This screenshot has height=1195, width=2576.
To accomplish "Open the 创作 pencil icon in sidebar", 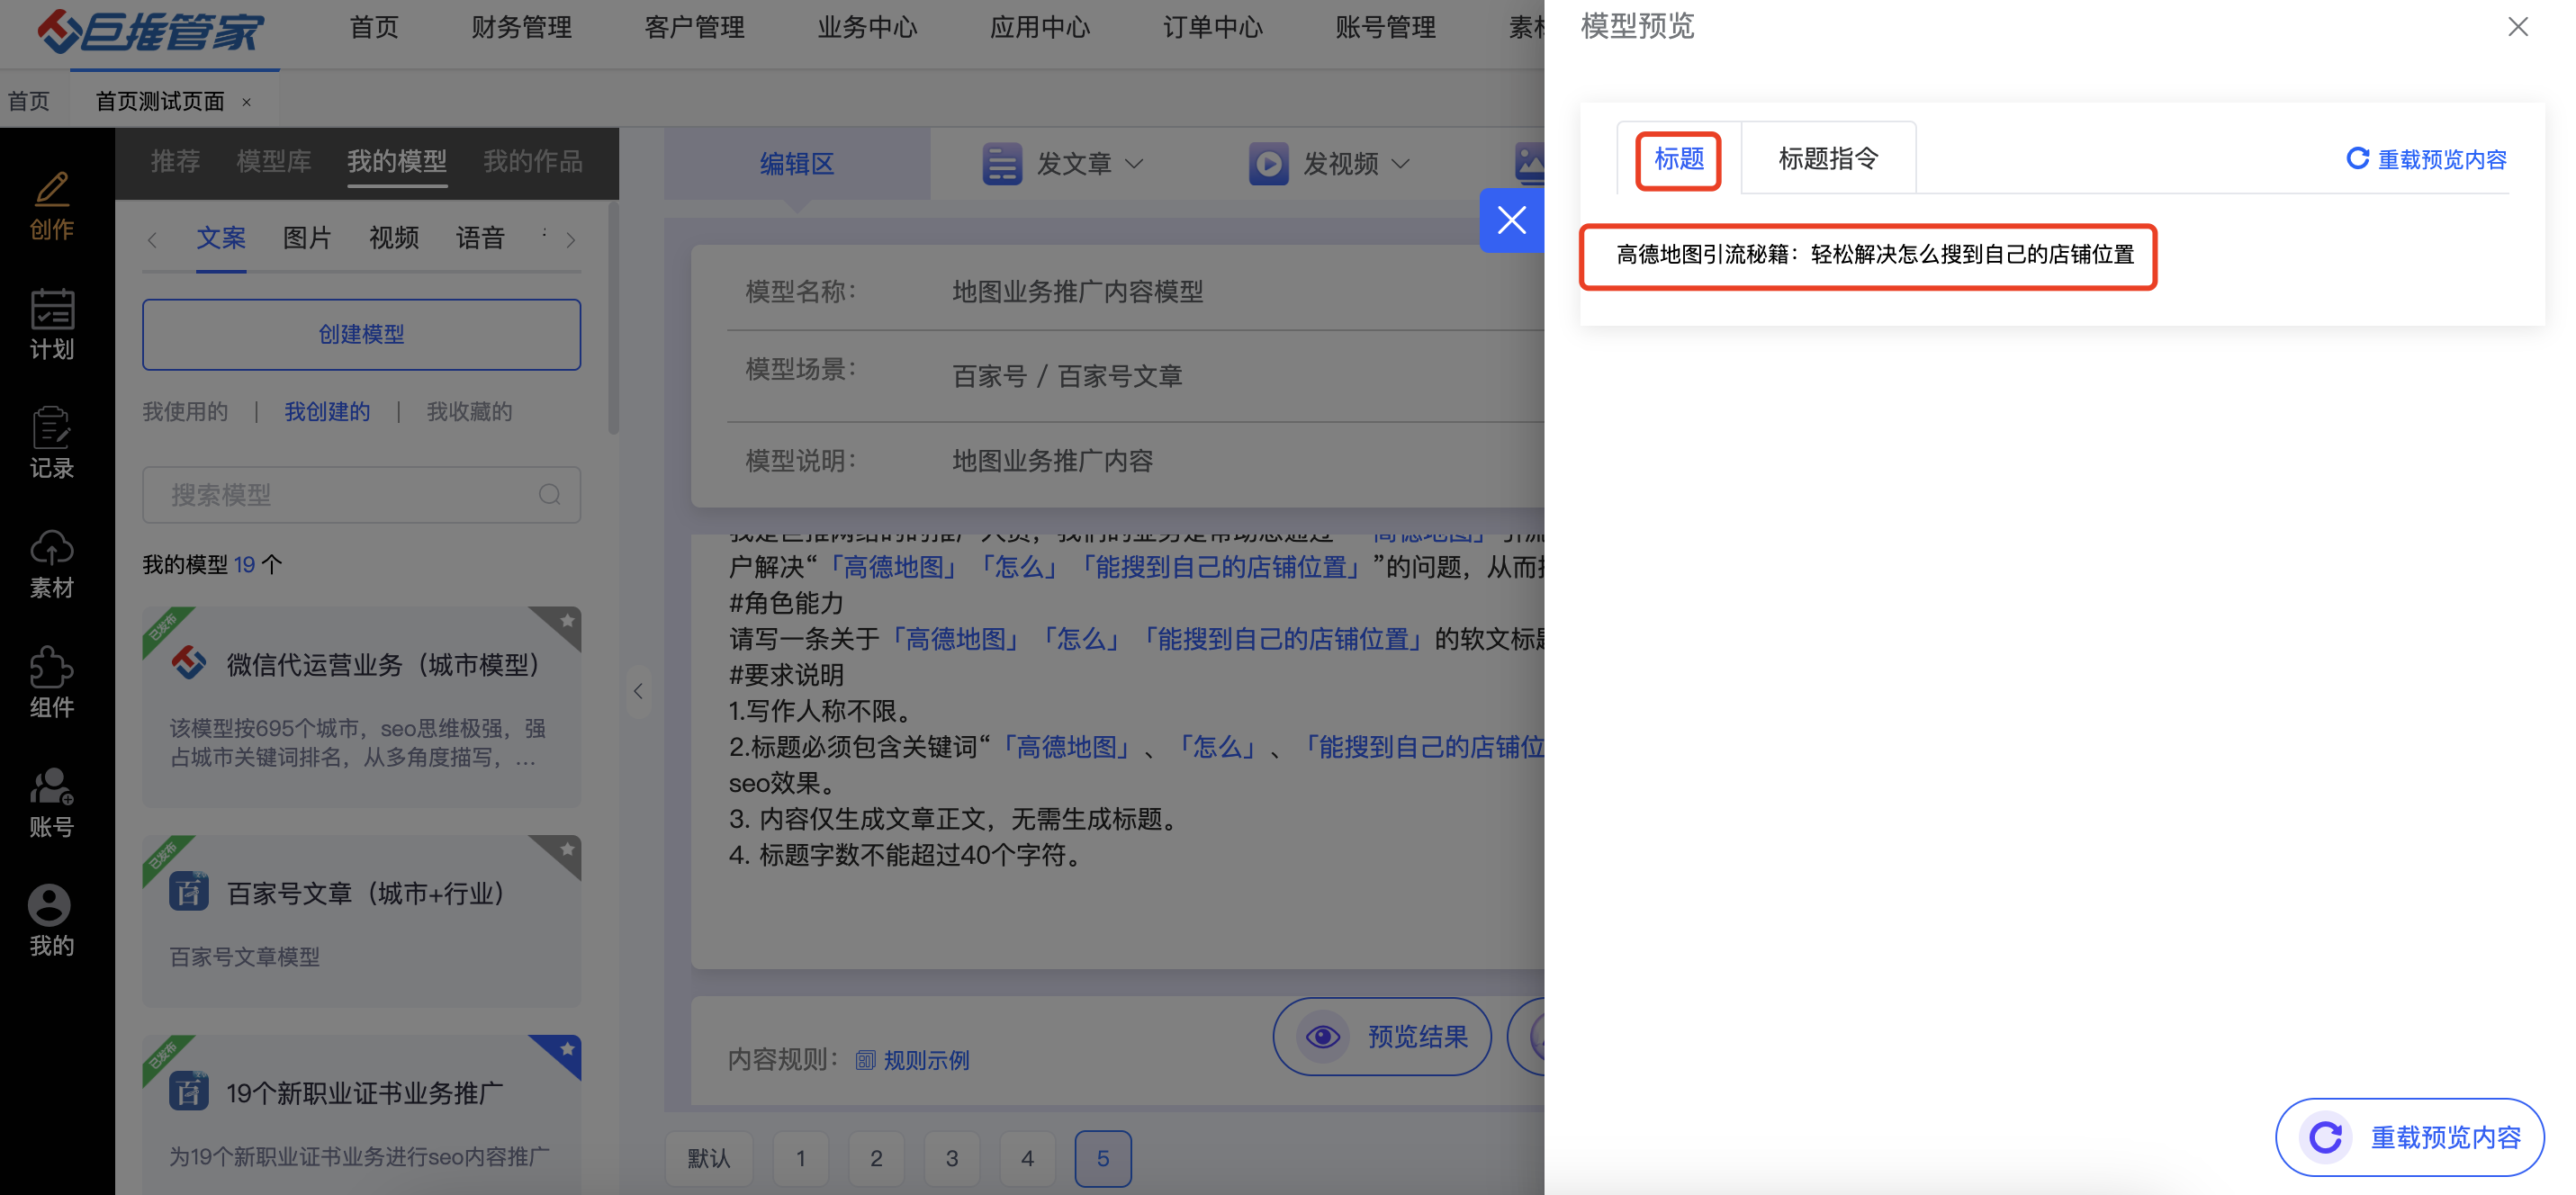I will tap(51, 190).
